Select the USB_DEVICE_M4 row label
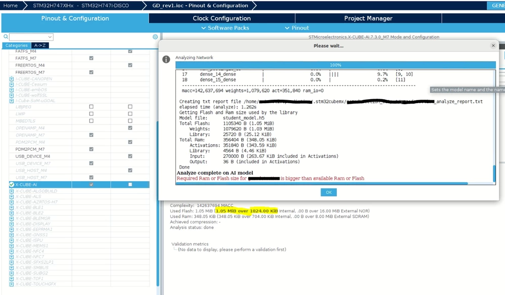505x295 pixels. (32, 156)
